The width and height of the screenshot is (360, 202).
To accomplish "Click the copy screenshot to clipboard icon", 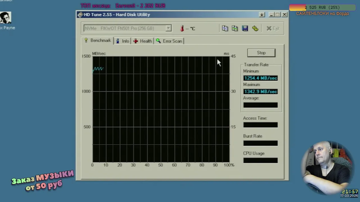I will (235, 28).
